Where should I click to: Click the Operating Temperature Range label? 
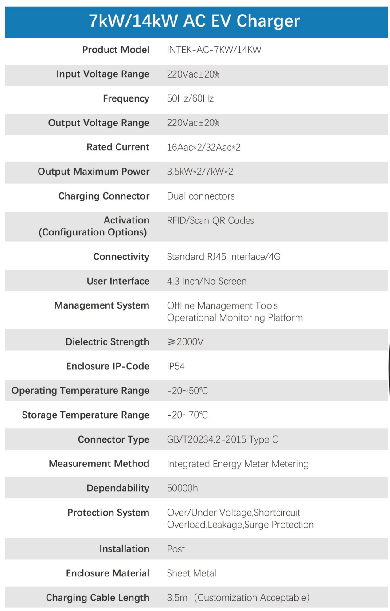80,391
